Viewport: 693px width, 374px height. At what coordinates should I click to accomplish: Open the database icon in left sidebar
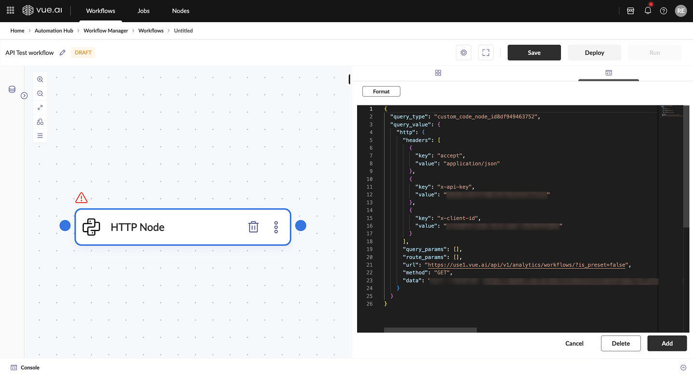[12, 90]
